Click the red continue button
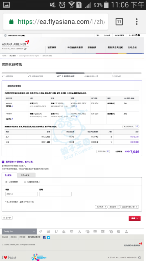The image size is (146, 261). tap(135, 219)
